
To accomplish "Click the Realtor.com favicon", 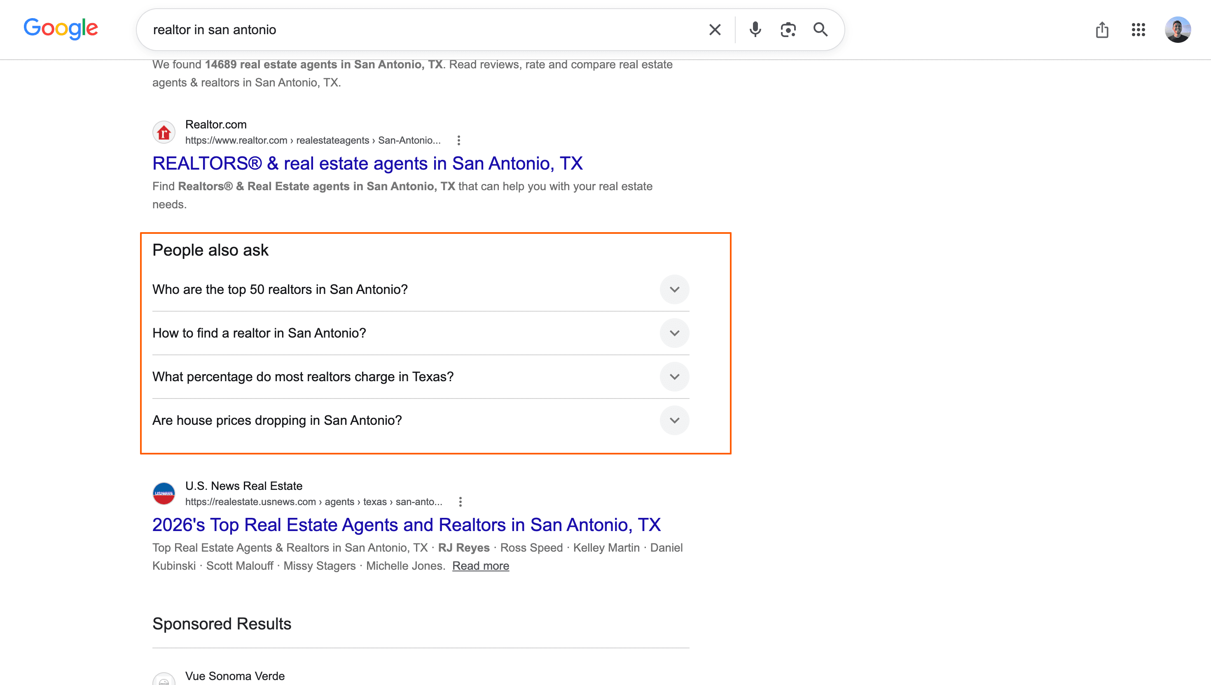I will (164, 132).
